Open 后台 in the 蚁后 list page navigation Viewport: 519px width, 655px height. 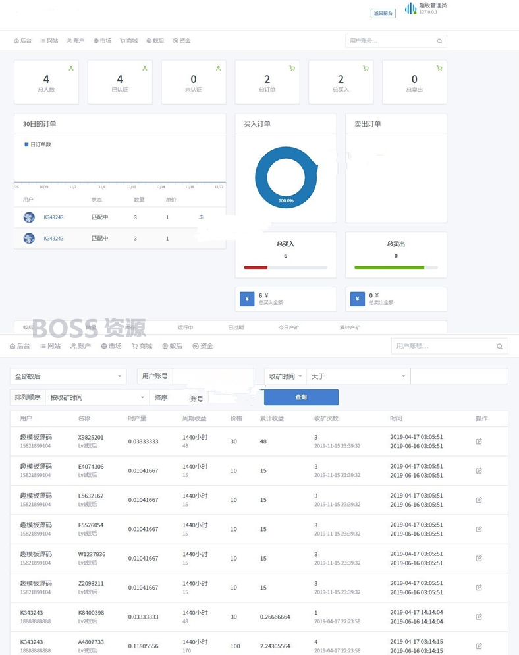pos(20,346)
